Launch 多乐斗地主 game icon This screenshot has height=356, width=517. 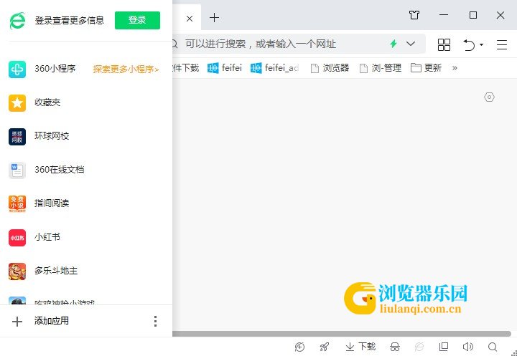[x=17, y=271]
